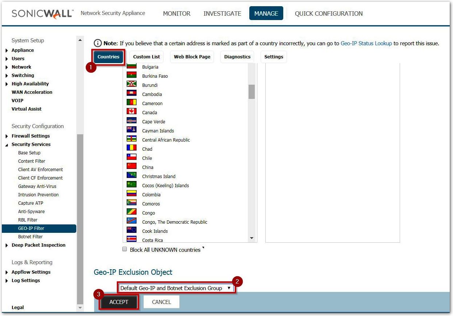Expand the High Availability menu

point(7,84)
